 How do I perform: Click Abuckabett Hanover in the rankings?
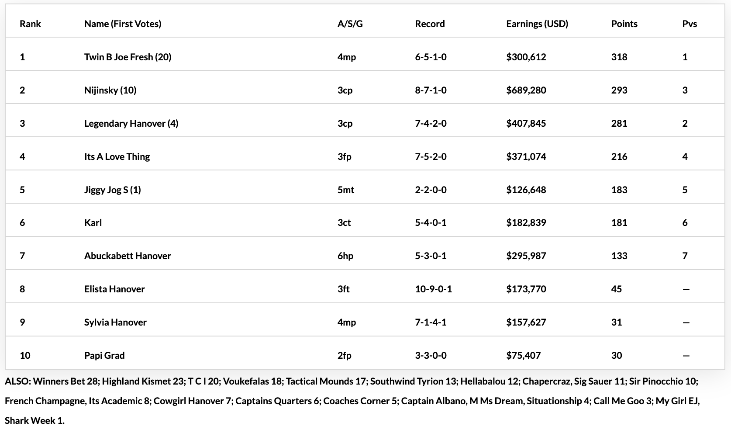128,256
